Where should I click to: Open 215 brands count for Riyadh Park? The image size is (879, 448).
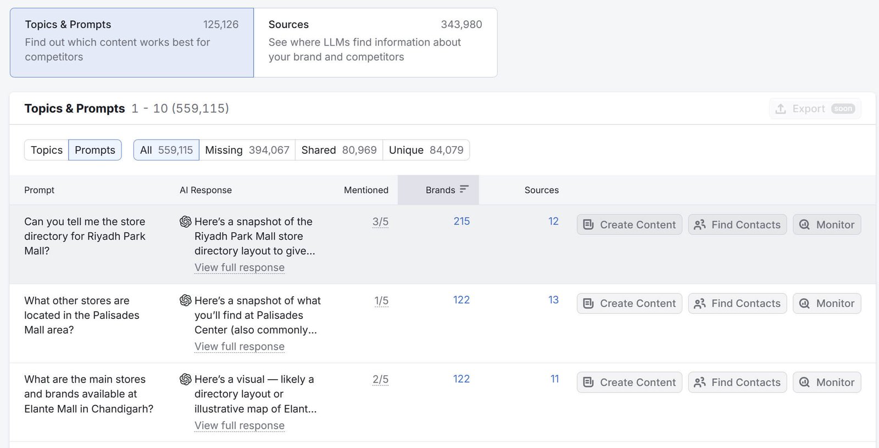(461, 221)
